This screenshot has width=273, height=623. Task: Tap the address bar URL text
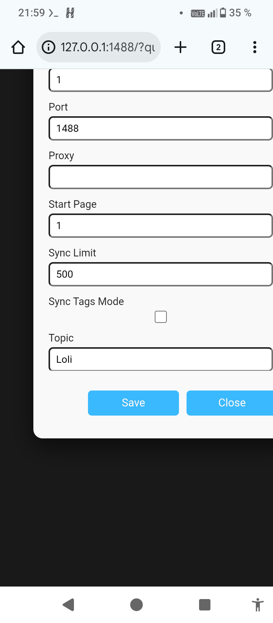(x=108, y=47)
